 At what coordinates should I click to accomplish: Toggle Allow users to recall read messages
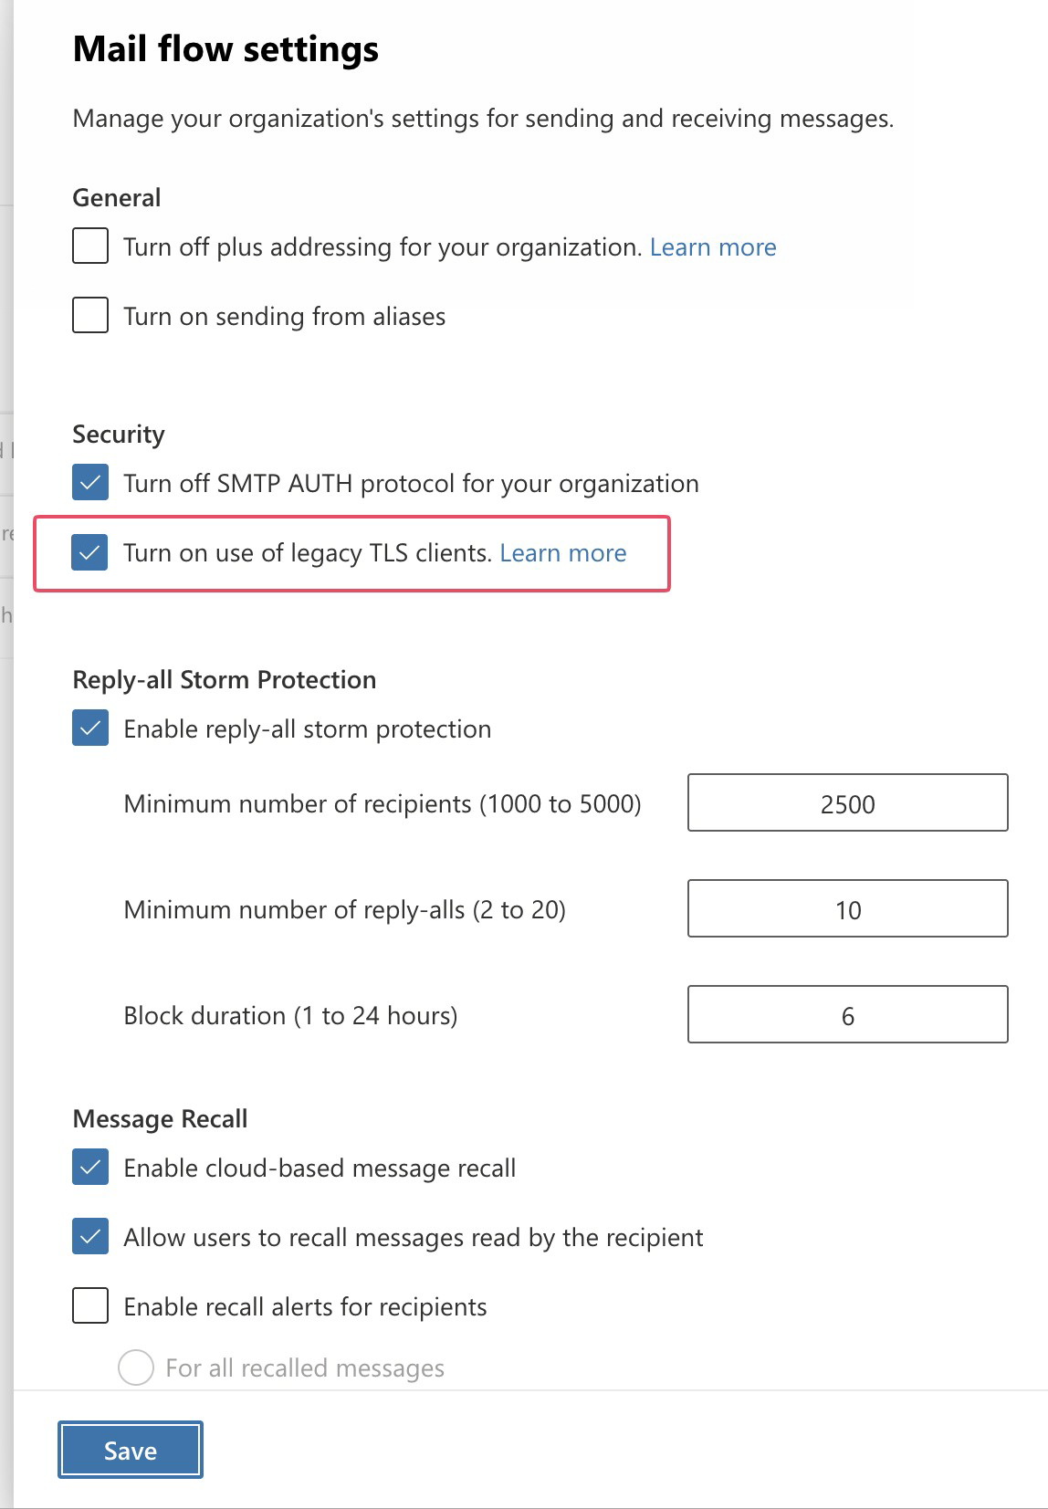(x=90, y=1237)
